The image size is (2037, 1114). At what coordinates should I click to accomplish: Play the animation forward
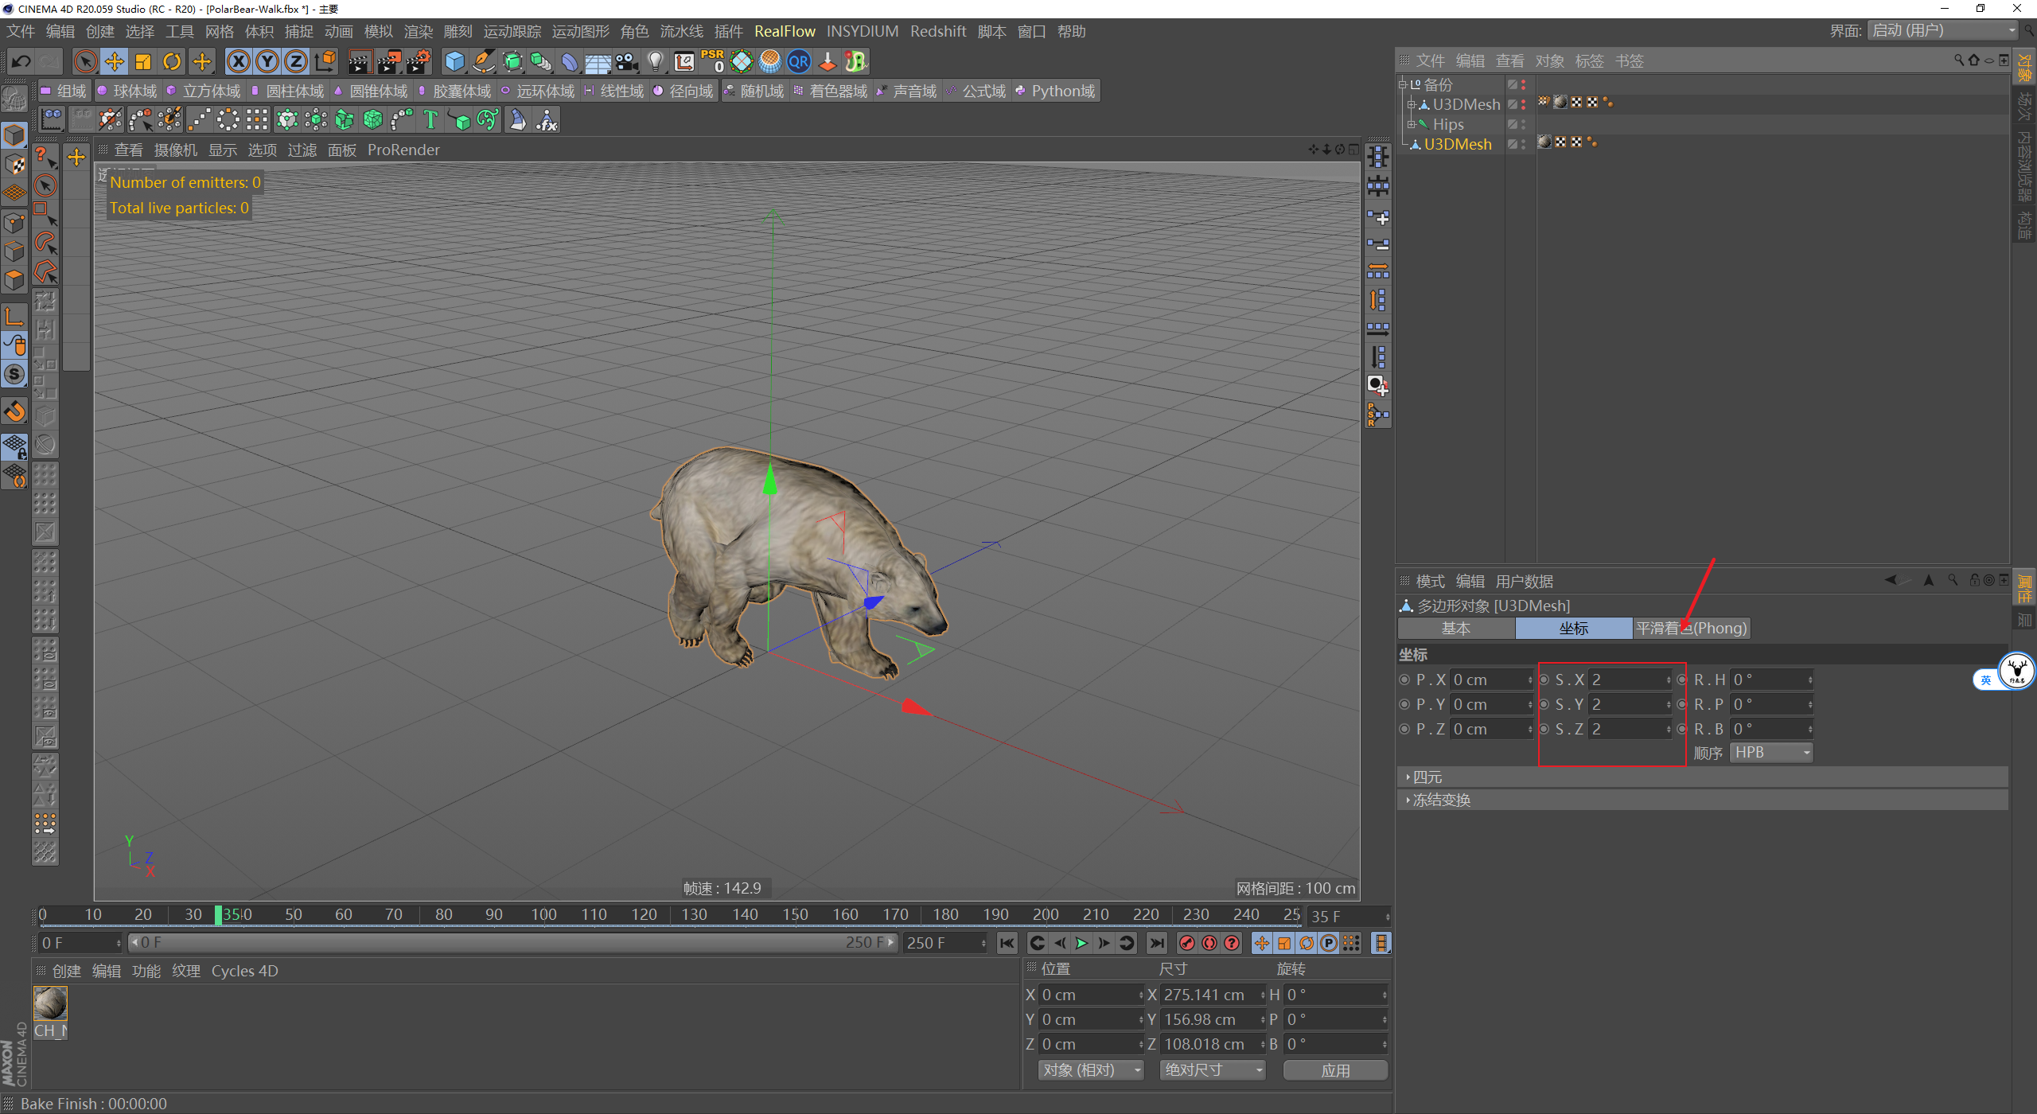point(1081,943)
